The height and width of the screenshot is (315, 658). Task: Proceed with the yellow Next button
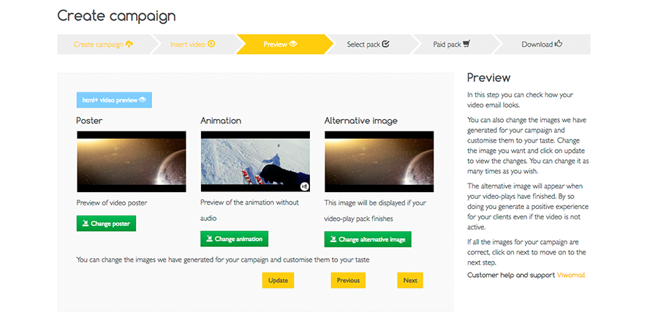410,280
